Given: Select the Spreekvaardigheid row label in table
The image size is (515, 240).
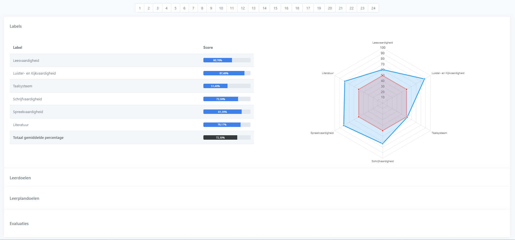Looking at the screenshot, I should (28, 112).
